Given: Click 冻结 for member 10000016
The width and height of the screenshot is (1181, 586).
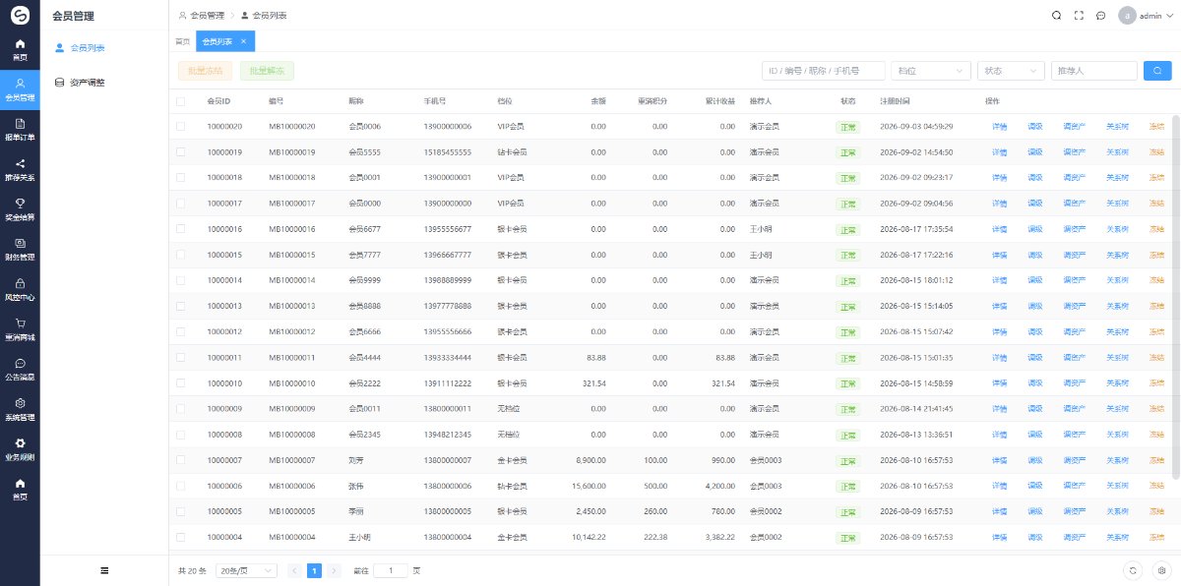Looking at the screenshot, I should [x=1156, y=229].
